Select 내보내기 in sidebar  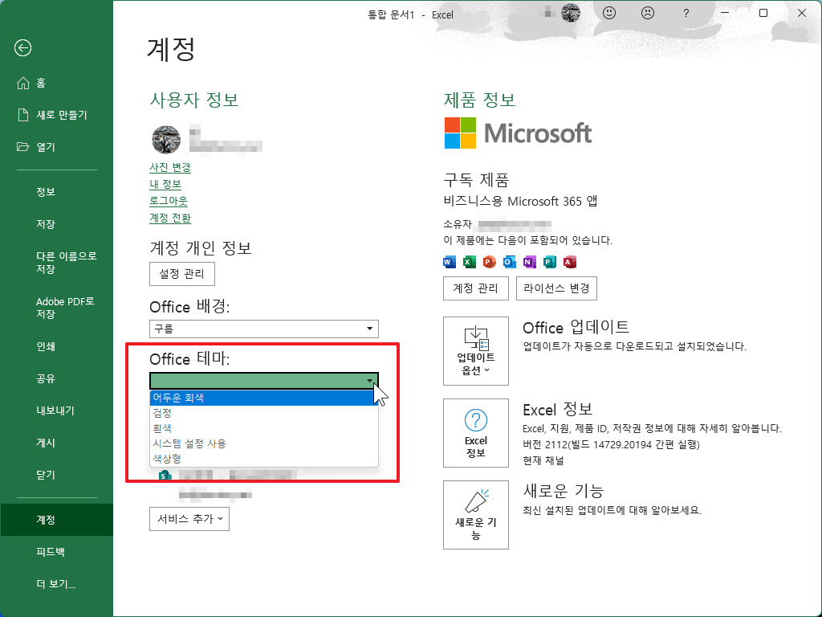tap(57, 411)
